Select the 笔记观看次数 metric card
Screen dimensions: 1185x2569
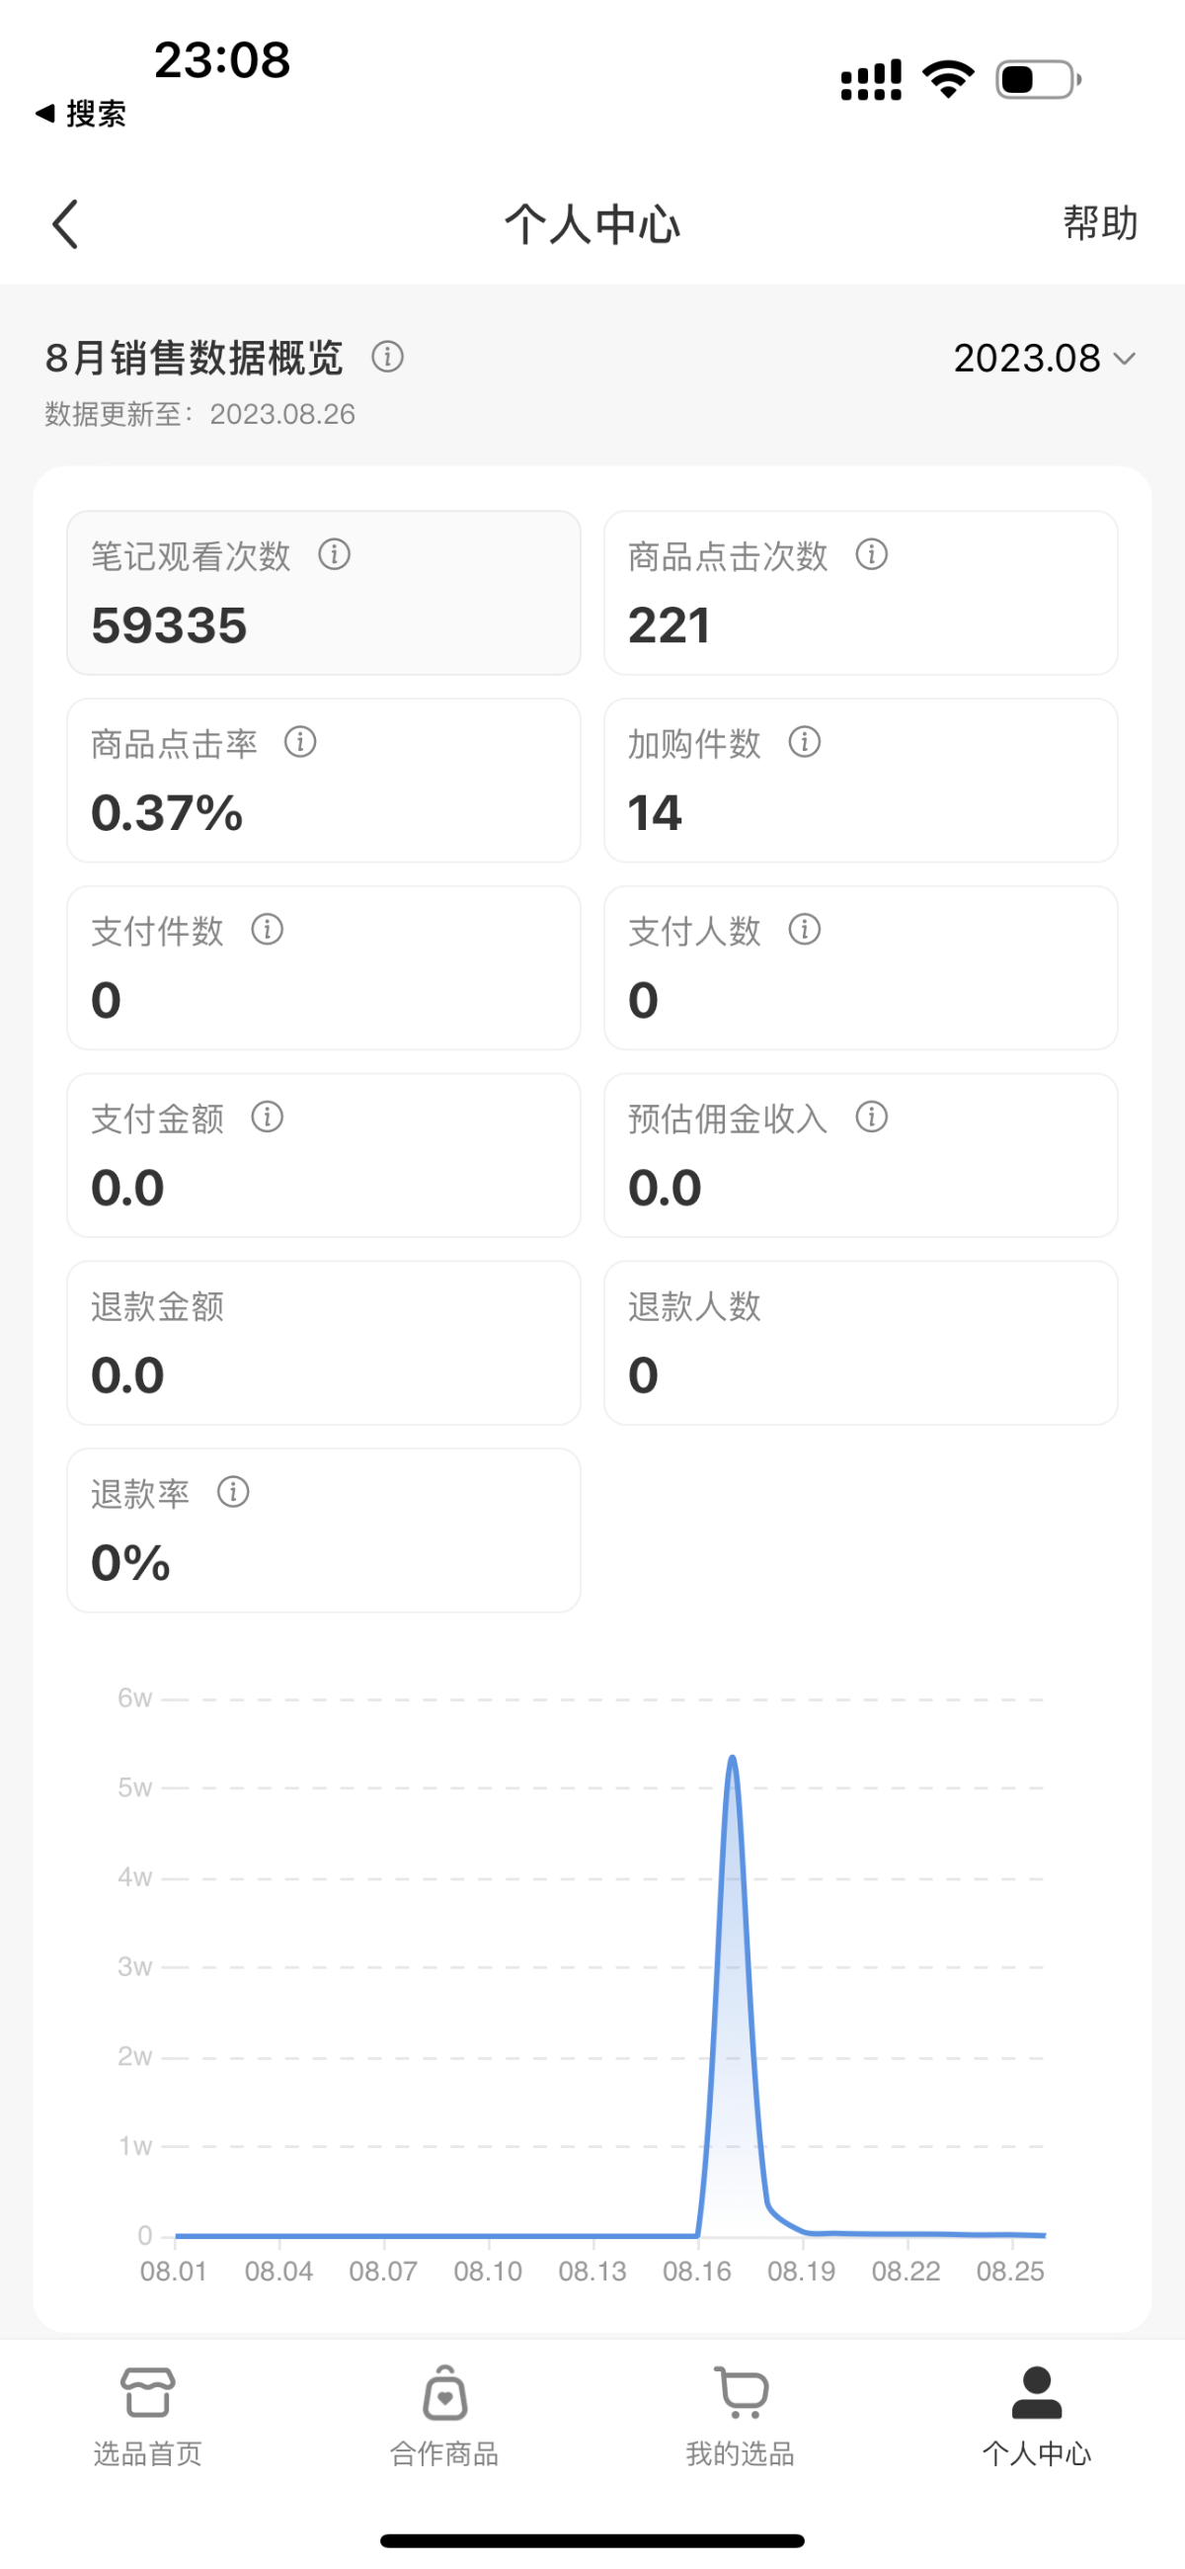(323, 594)
